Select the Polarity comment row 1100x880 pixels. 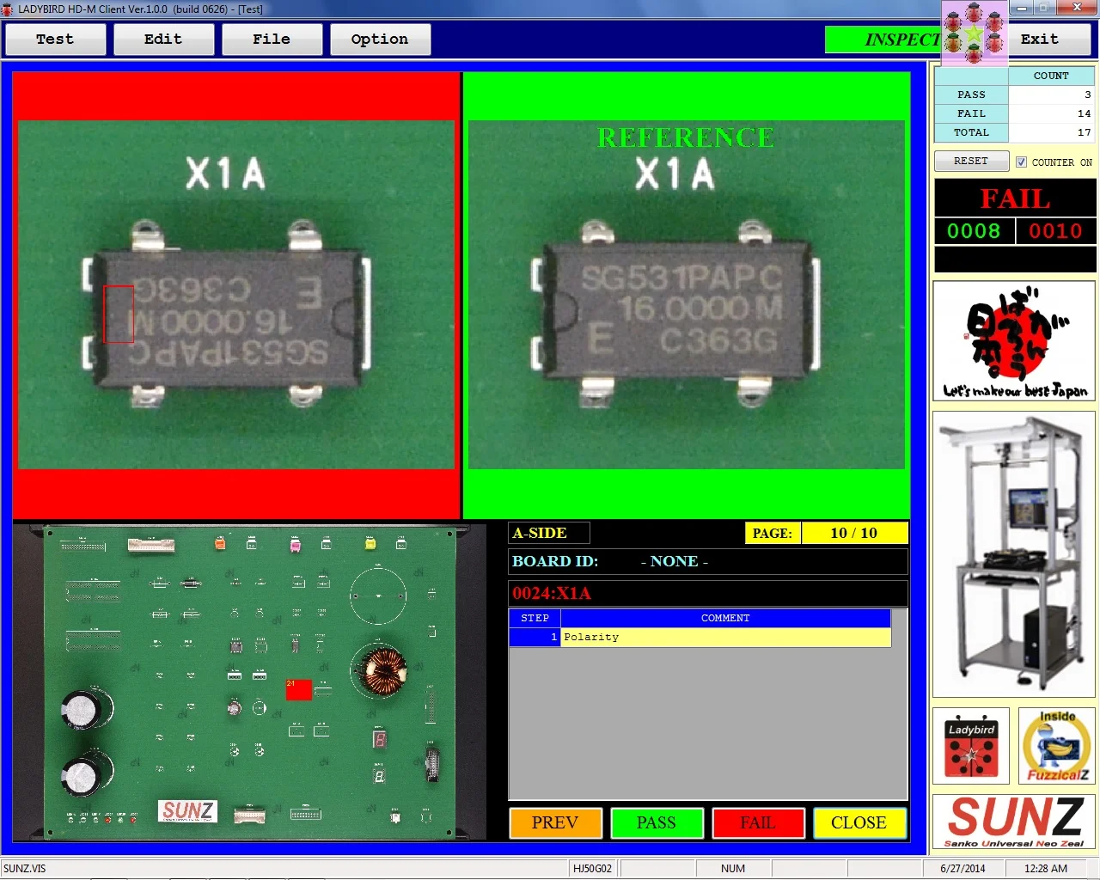[700, 637]
